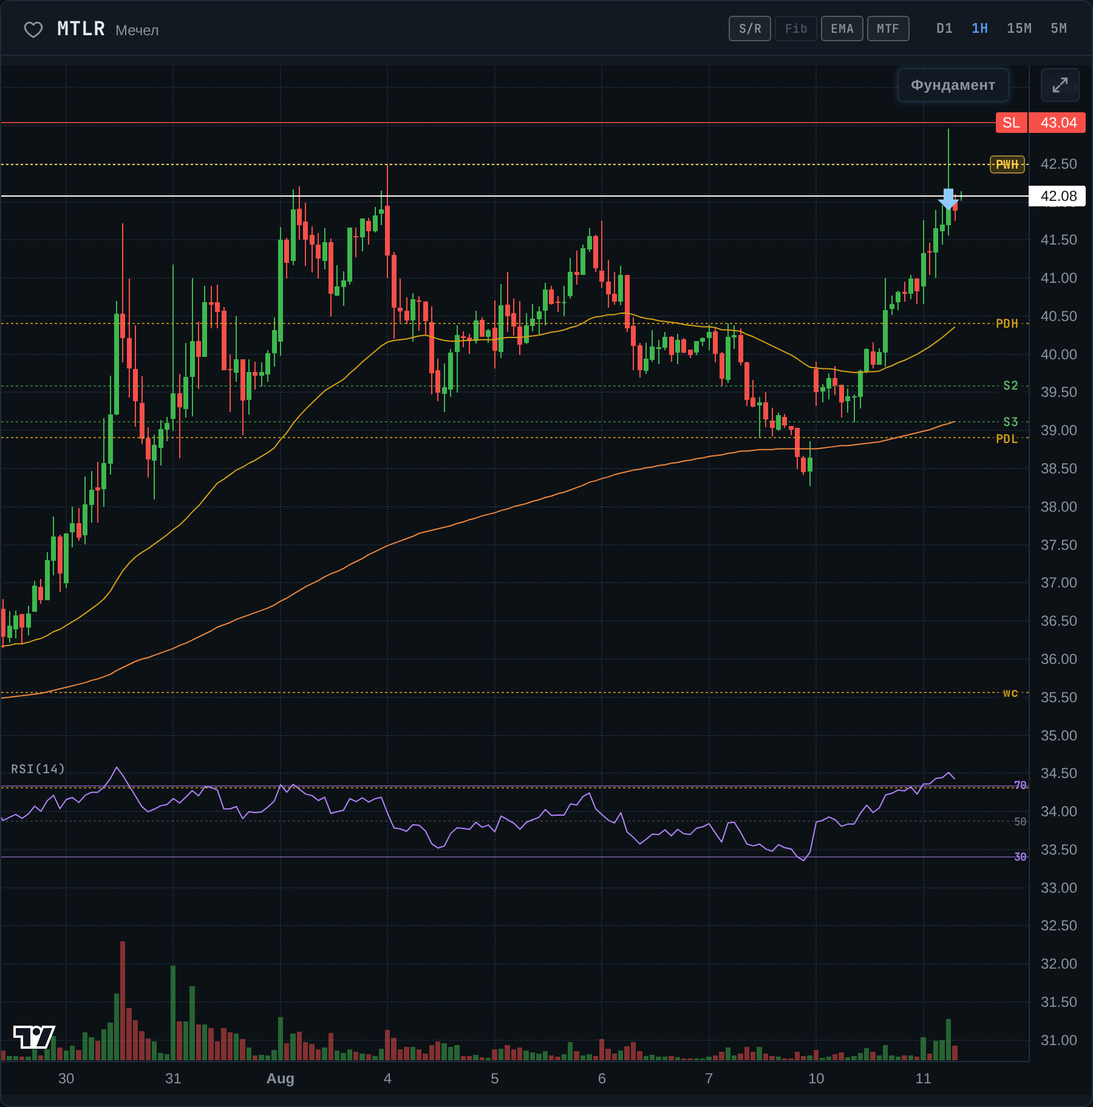
Task: Expand the chart to fullscreen
Action: coord(1060,85)
